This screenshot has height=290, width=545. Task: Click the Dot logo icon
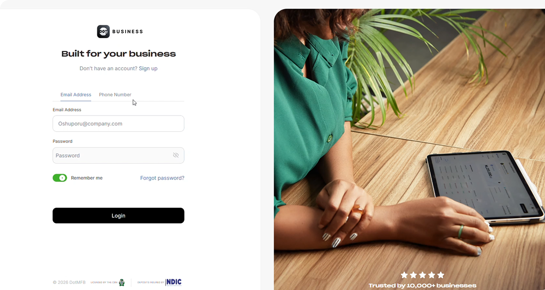103,31
